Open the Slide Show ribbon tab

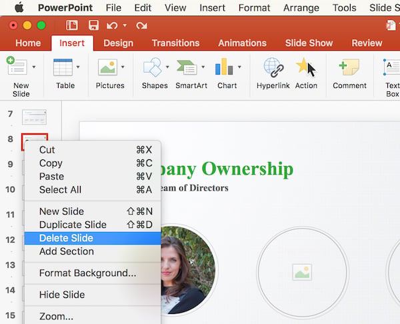coord(309,43)
